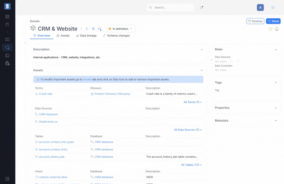Click the comment icon with blue dot

coord(99,29)
